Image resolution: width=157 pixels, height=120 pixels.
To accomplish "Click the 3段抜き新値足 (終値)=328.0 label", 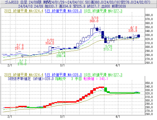I will point(31,79).
